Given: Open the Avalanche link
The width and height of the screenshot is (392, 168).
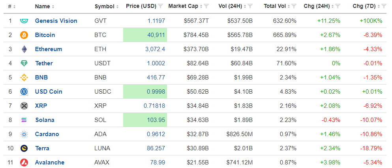Looking at the screenshot, I should (49, 163).
